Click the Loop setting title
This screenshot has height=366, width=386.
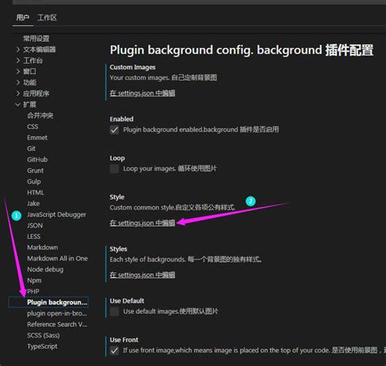(117, 158)
